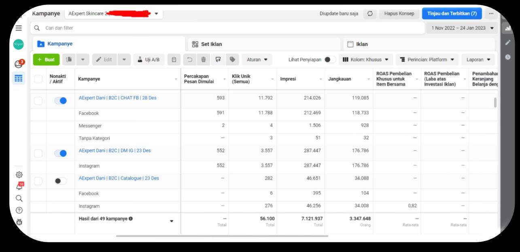Open the Laporan dropdown
The image size is (520, 252).
click(x=478, y=60)
